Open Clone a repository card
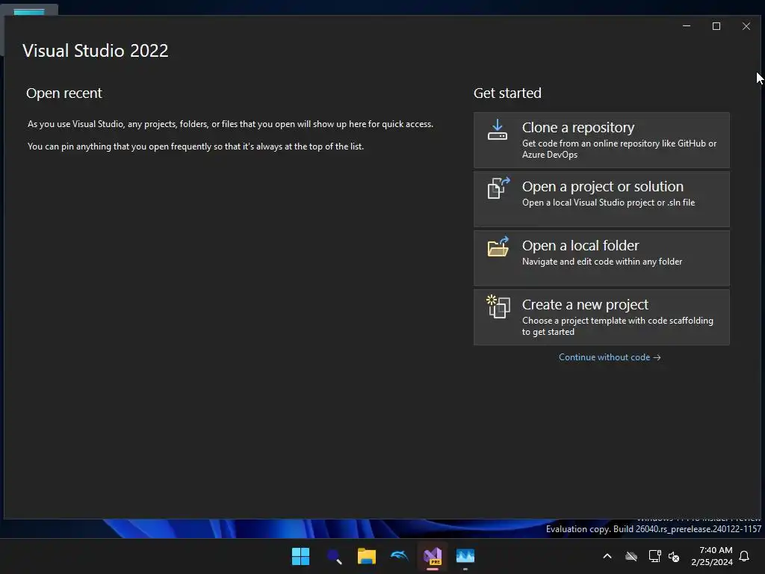 601,140
